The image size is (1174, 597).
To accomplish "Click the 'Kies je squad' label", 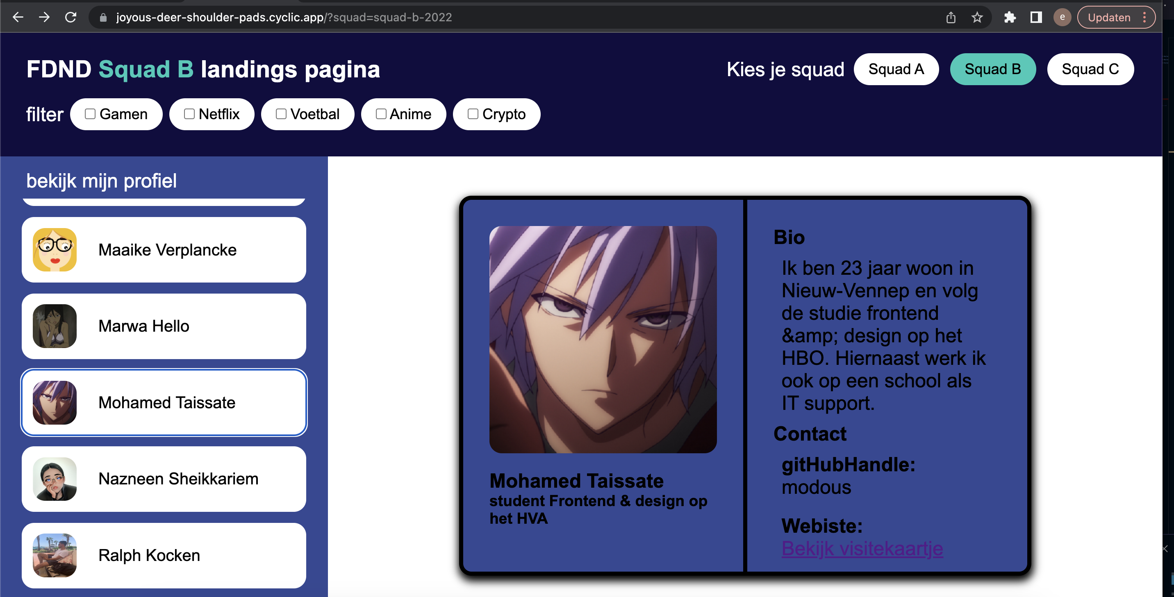I will 785,70.
